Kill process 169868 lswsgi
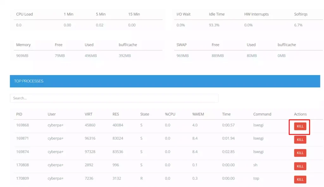Image resolution: width=324 pixels, height=187 pixels. click(x=300, y=126)
